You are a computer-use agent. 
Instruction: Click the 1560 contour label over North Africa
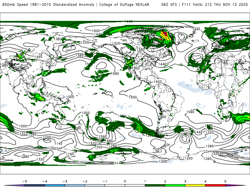pyautogui.click(x=221, y=75)
